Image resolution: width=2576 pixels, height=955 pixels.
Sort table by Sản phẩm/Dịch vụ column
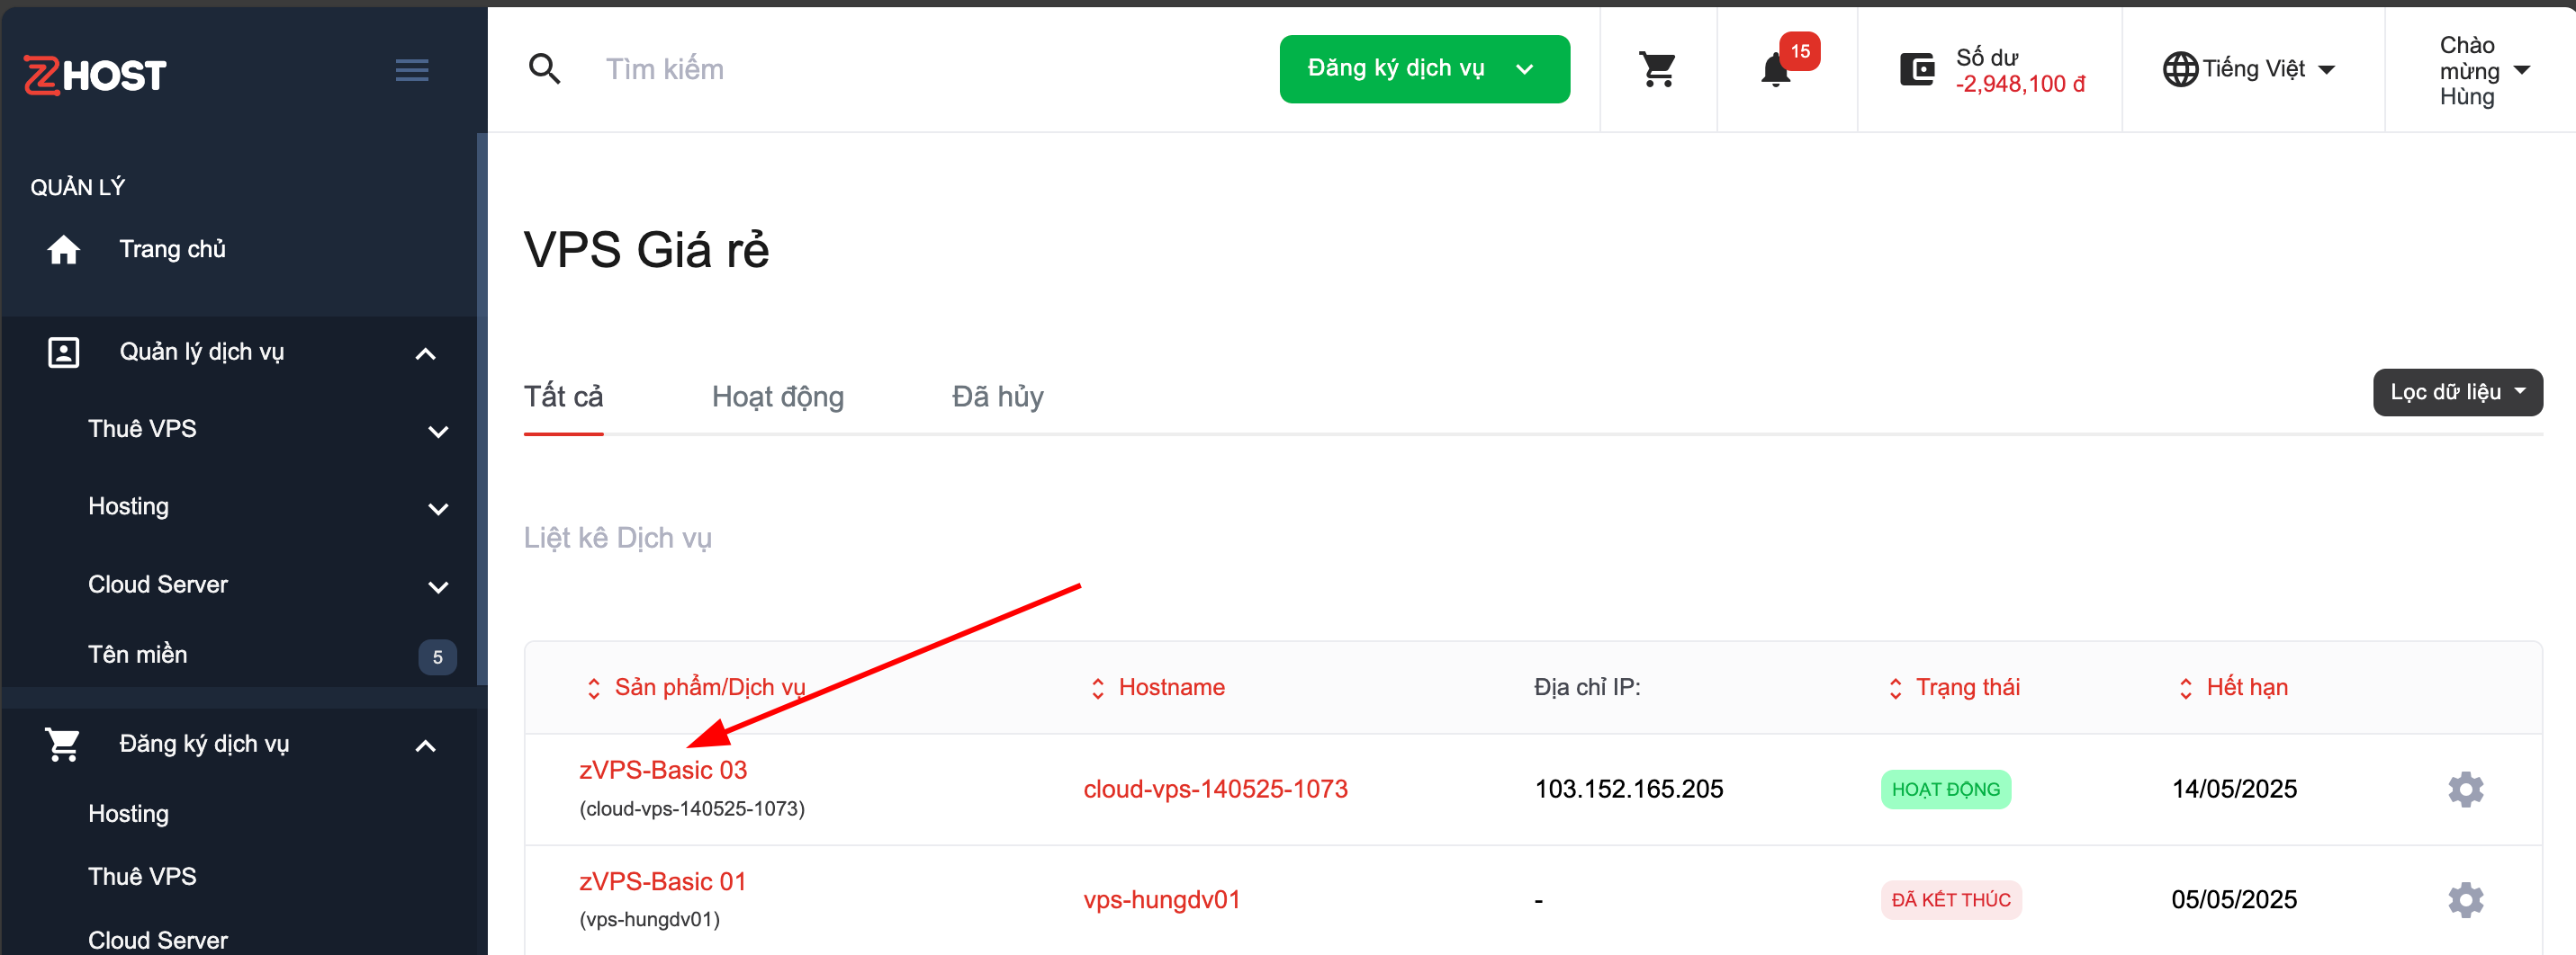708,687
